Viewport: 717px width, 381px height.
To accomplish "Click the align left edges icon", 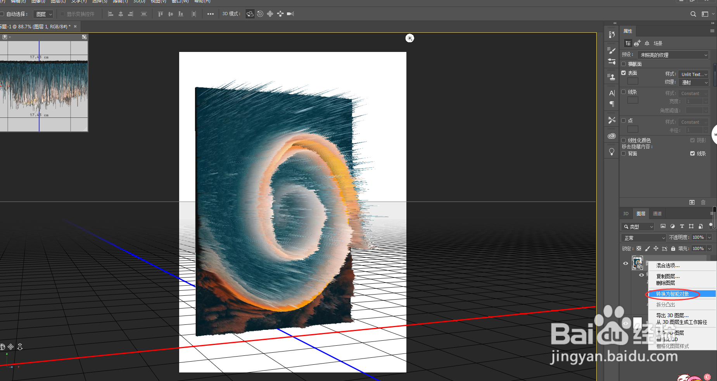I will pos(111,14).
